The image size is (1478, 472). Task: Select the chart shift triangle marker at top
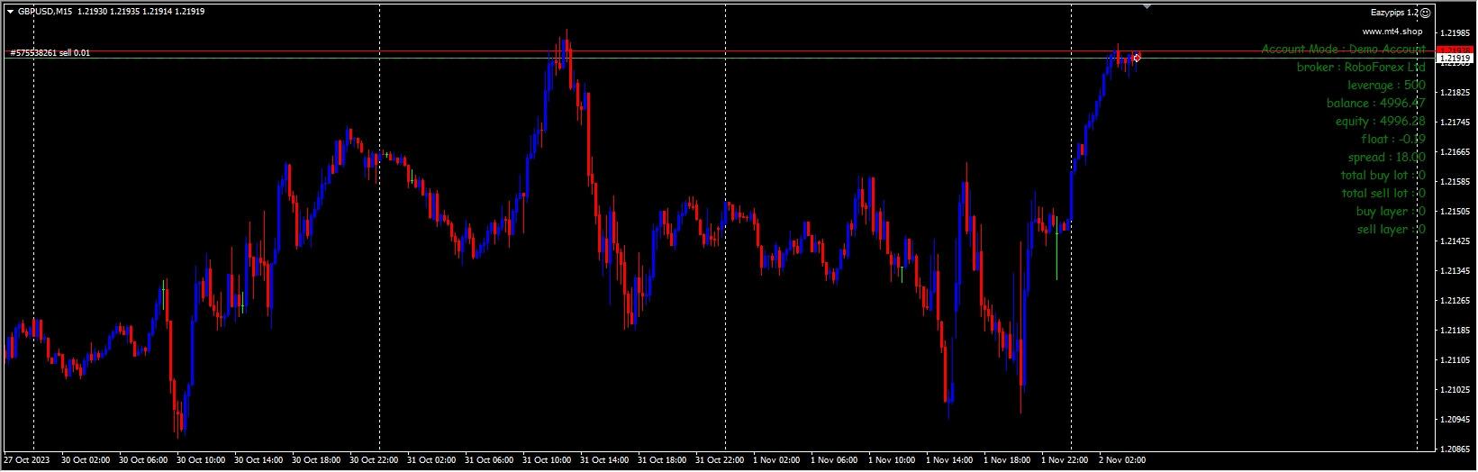(x=1147, y=6)
